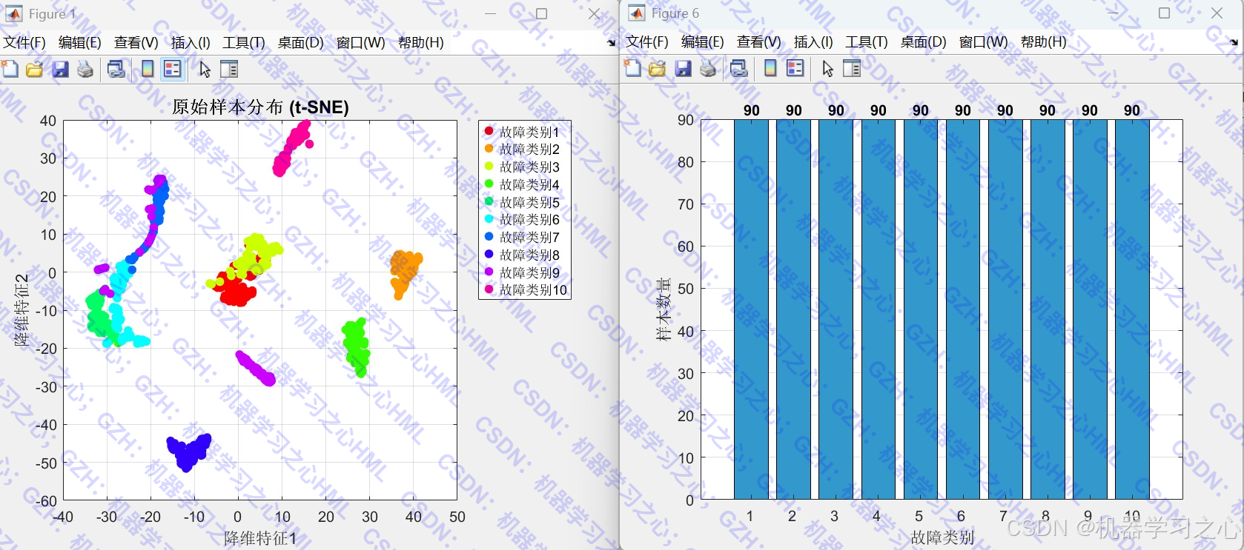Viewport: 1244px width, 550px height.
Task: Open 文件(F) menu in Figure 1
Action: click(24, 43)
